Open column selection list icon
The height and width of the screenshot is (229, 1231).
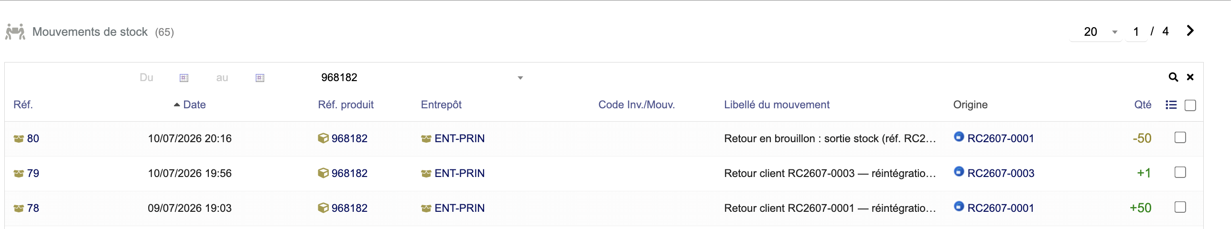coord(1171,105)
